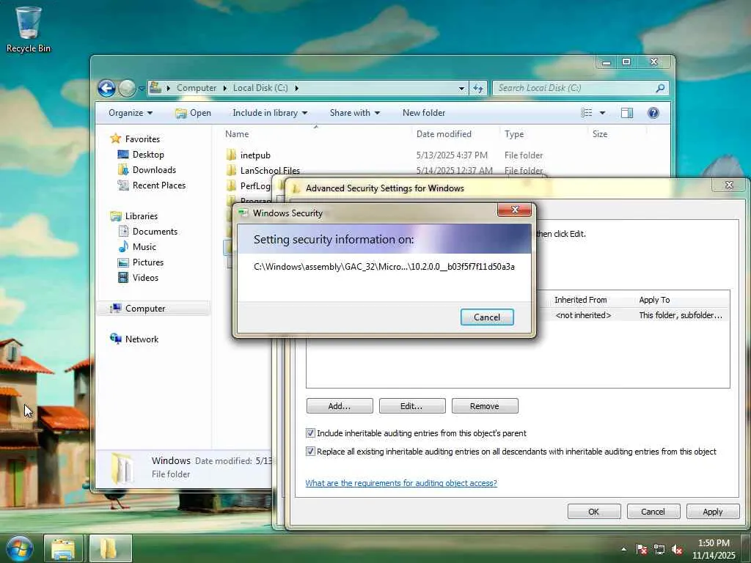This screenshot has width=751, height=563.
Task: Click Computer in the address breadcrumb
Action: (x=197, y=88)
